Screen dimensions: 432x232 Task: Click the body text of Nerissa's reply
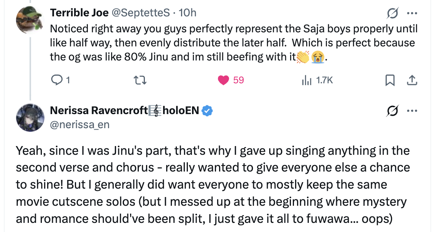click(213, 185)
